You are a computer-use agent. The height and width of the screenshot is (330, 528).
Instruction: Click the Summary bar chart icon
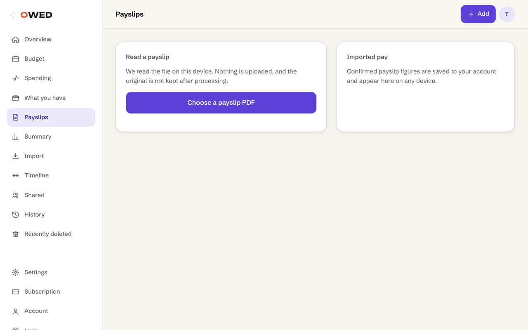pos(16,137)
